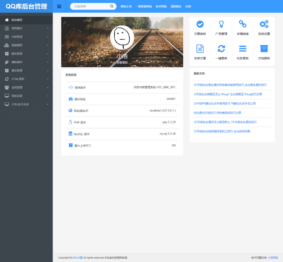Click the database icon beside MySQL 版本
Image resolution: width=283 pixels, height=262 pixels.
tap(71, 134)
